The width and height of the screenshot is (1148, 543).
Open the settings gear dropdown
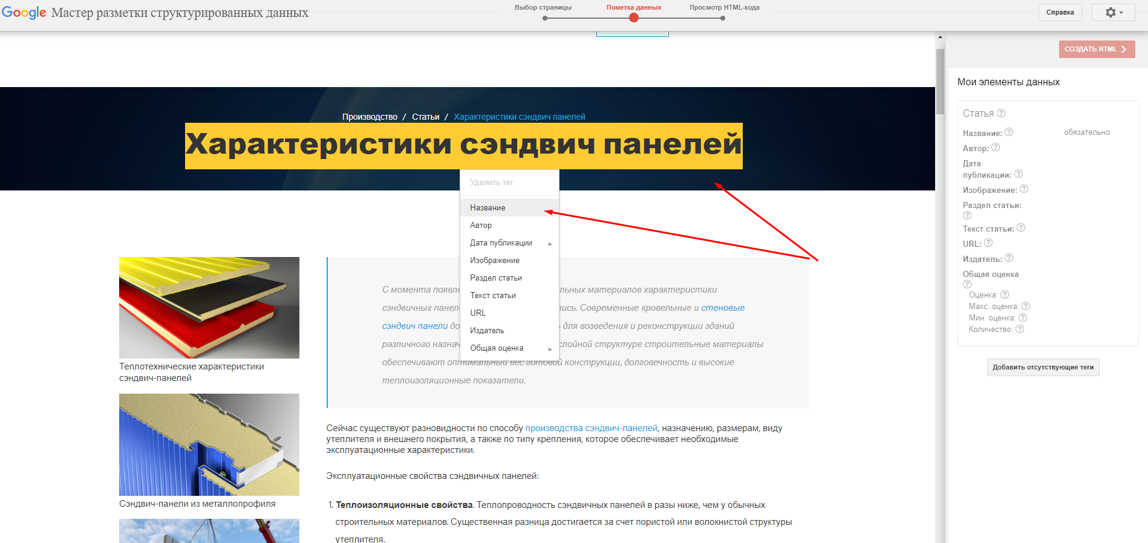tap(1114, 12)
